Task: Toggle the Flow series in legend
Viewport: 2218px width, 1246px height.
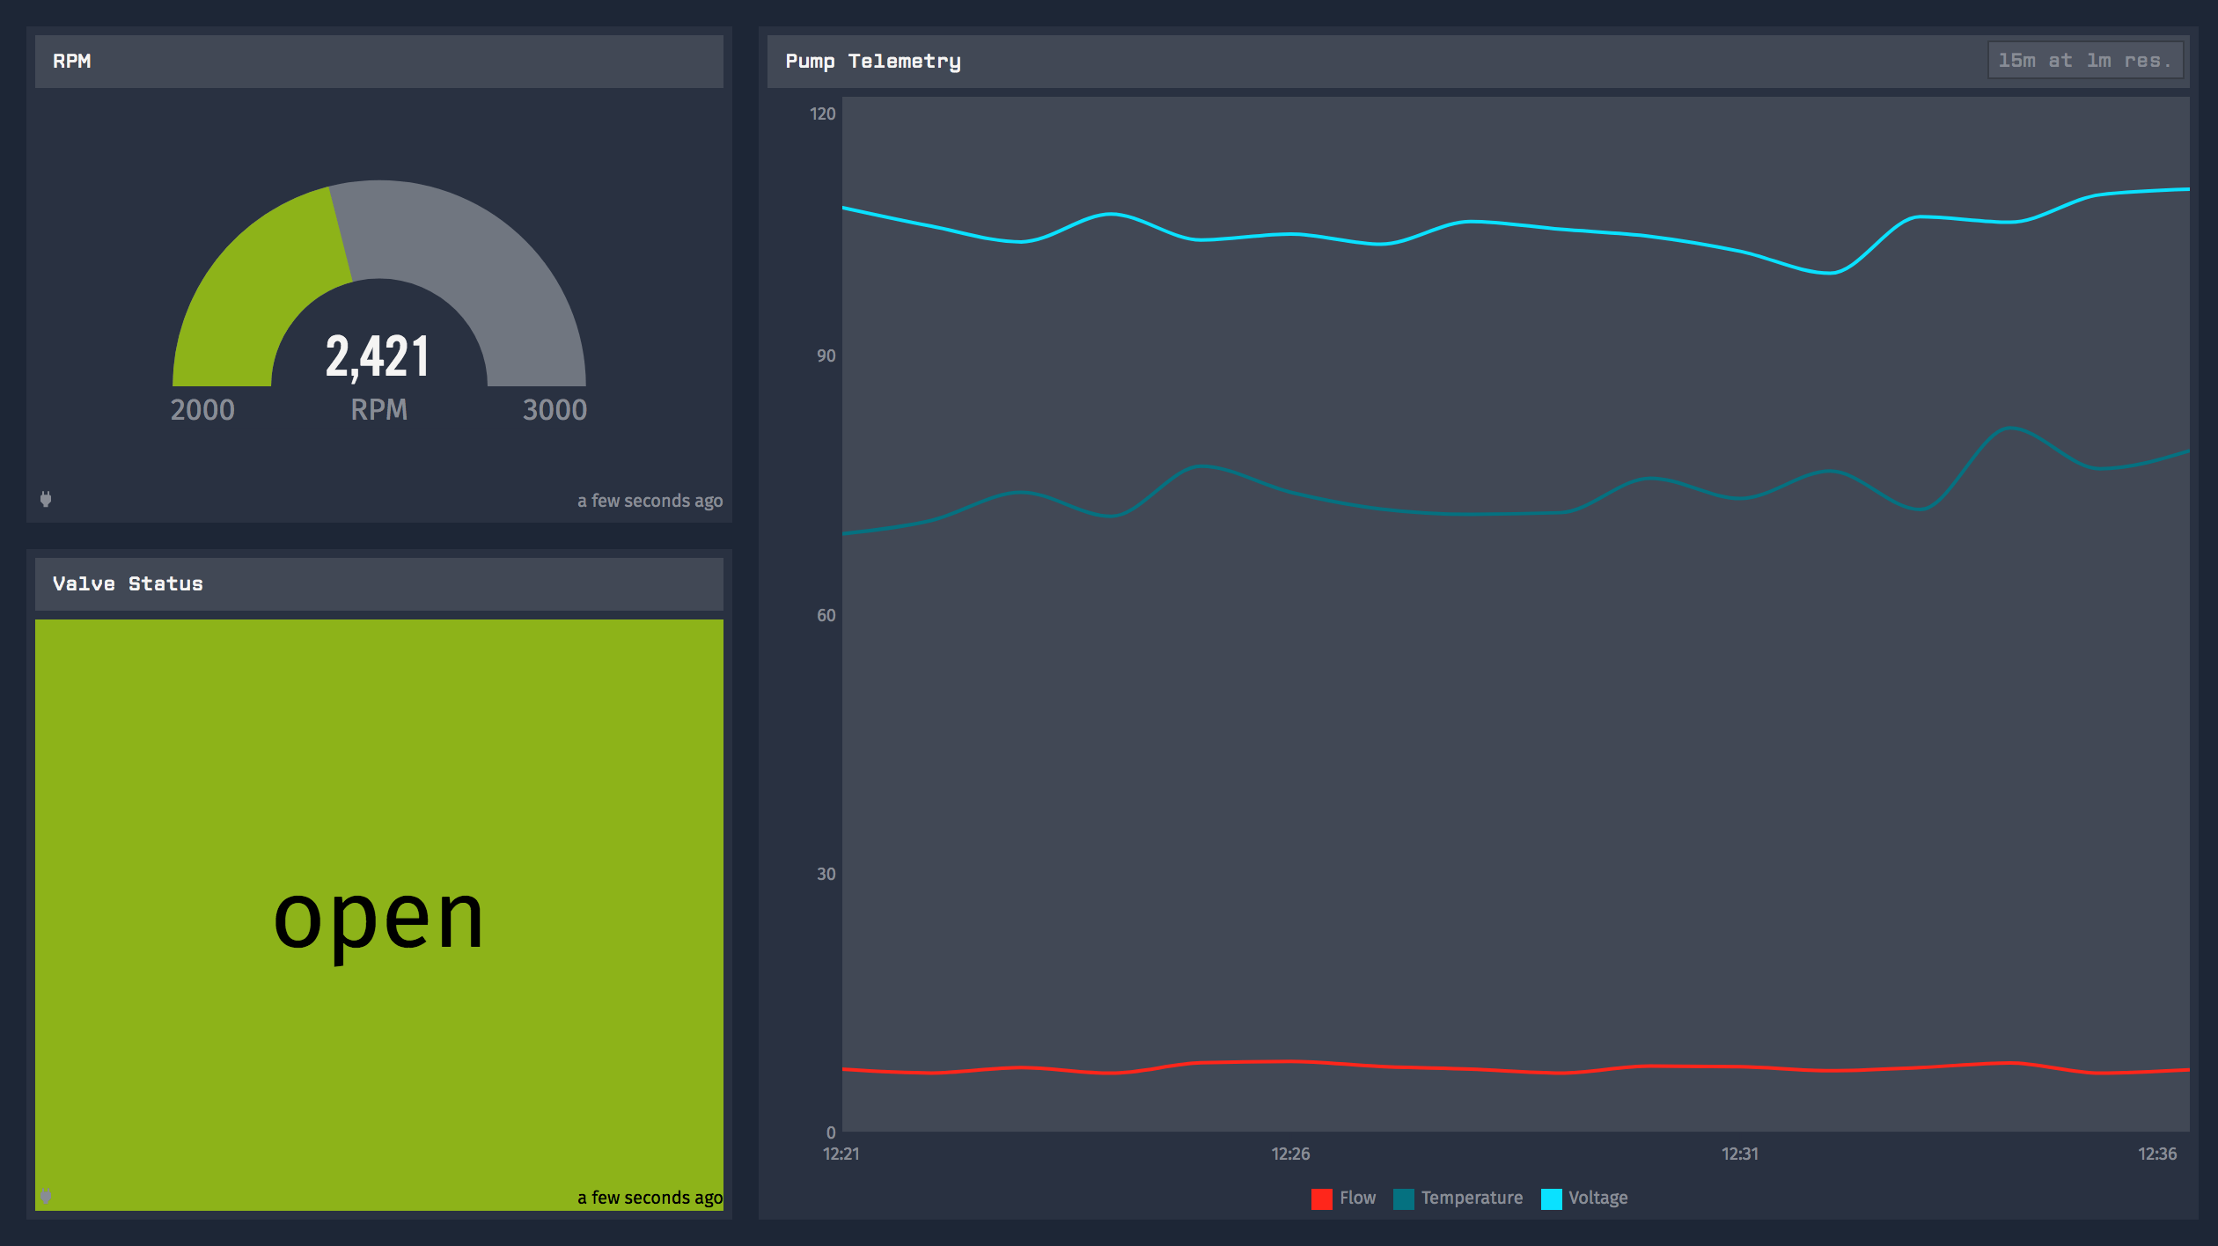Action: (x=1344, y=1198)
